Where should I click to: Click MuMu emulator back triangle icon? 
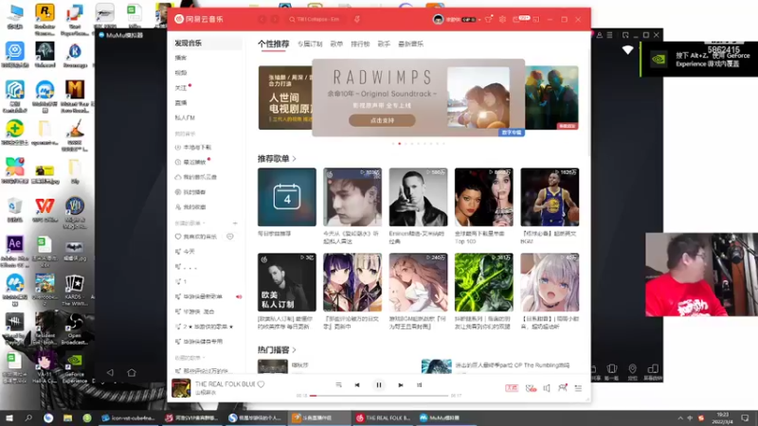pos(110,372)
